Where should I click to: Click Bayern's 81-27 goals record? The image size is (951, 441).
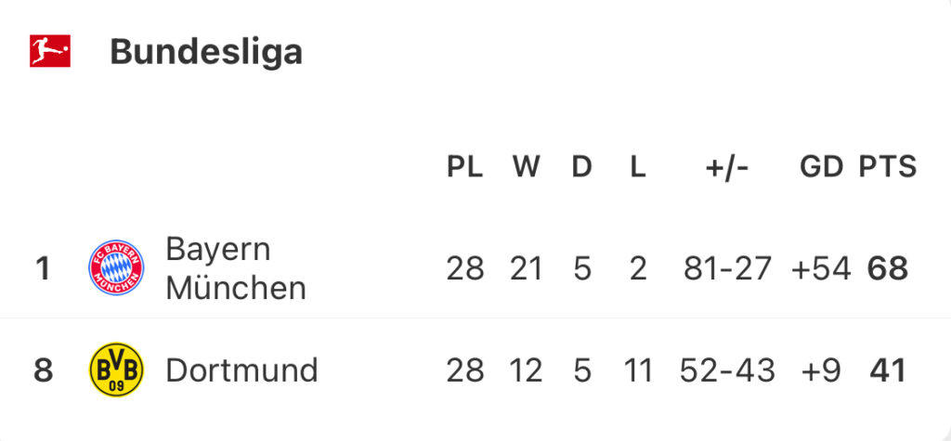coord(727,268)
